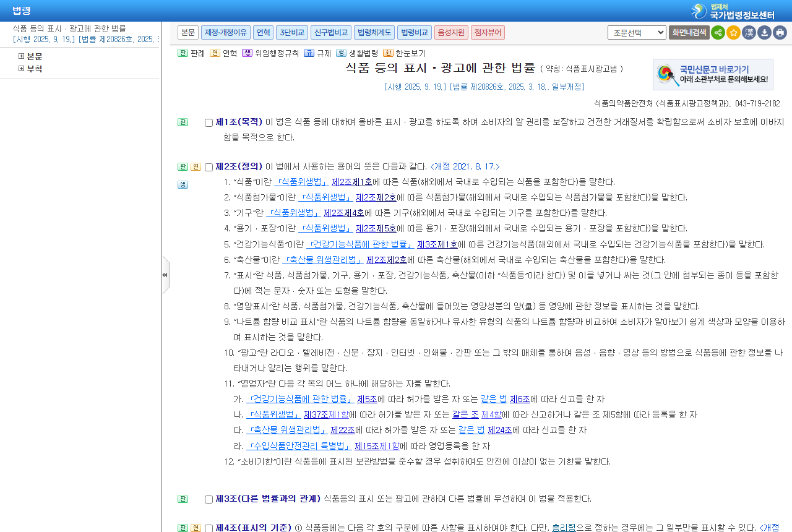Click the 국가법령정보센터 logo

click(x=733, y=11)
